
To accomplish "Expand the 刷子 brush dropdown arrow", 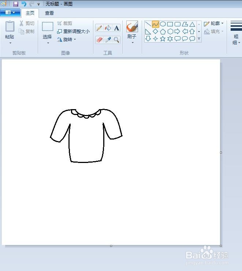I will coord(133,42).
